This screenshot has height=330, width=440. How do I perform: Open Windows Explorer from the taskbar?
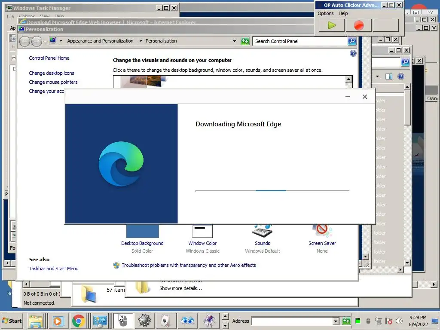pos(36,321)
